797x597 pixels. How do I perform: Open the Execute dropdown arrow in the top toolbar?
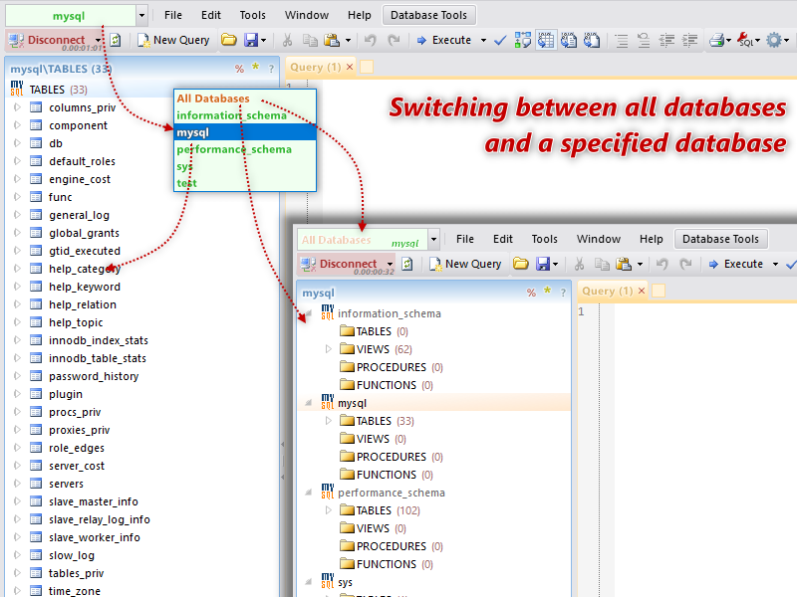tap(483, 40)
